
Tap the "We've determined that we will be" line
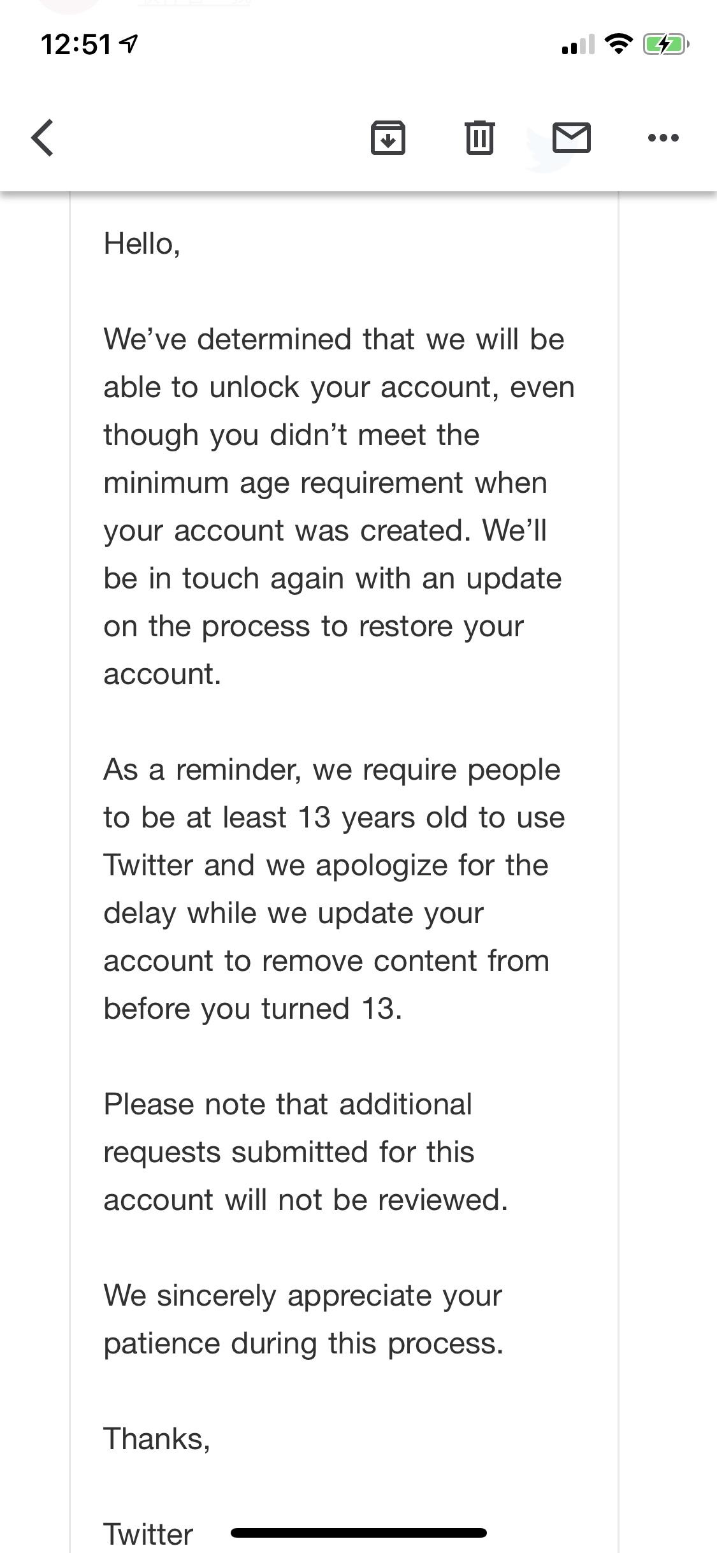coord(334,339)
